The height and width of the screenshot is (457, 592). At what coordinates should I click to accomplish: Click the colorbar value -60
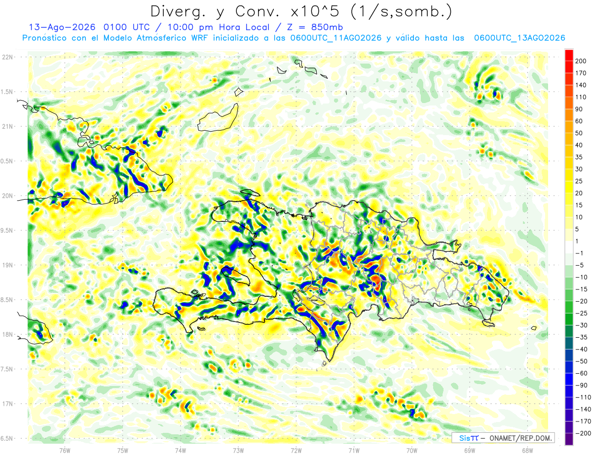pyautogui.click(x=583, y=373)
